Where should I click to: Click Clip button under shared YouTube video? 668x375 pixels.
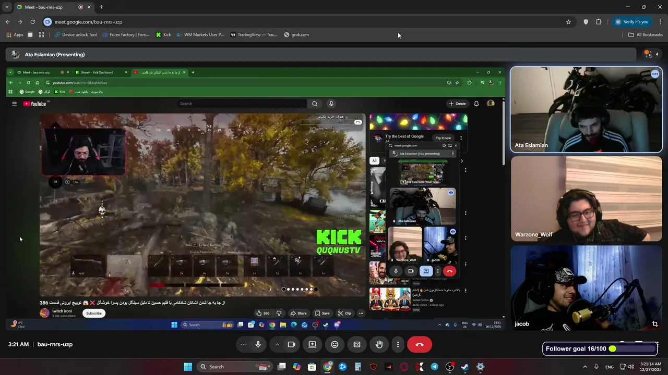(x=344, y=313)
